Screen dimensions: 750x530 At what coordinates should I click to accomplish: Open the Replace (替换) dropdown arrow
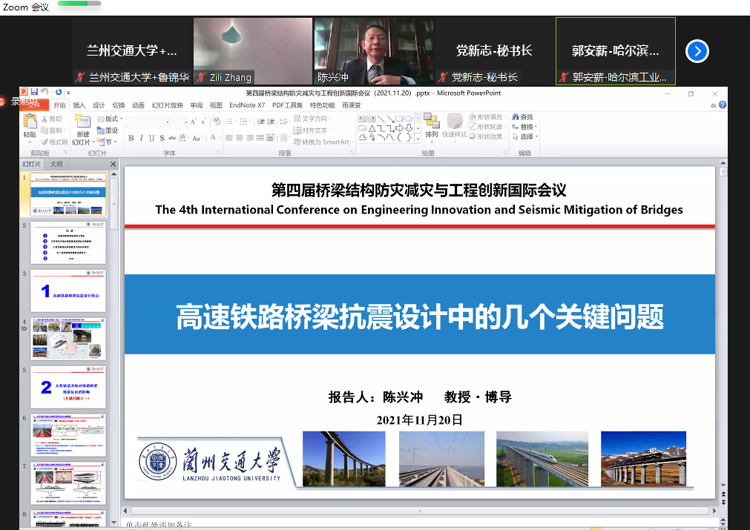tap(536, 127)
